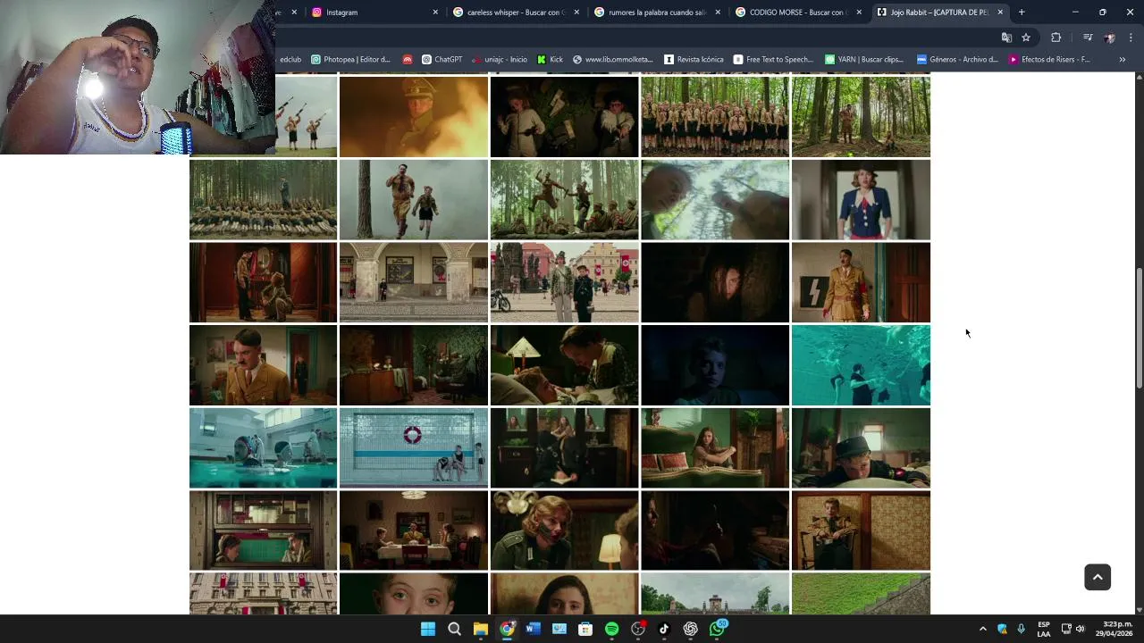Expand the bookmarks overflow chevron
Image resolution: width=1144 pixels, height=643 pixels.
(1123, 60)
